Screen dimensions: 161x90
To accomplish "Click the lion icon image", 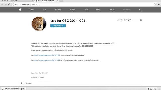I will tap(39, 24).
